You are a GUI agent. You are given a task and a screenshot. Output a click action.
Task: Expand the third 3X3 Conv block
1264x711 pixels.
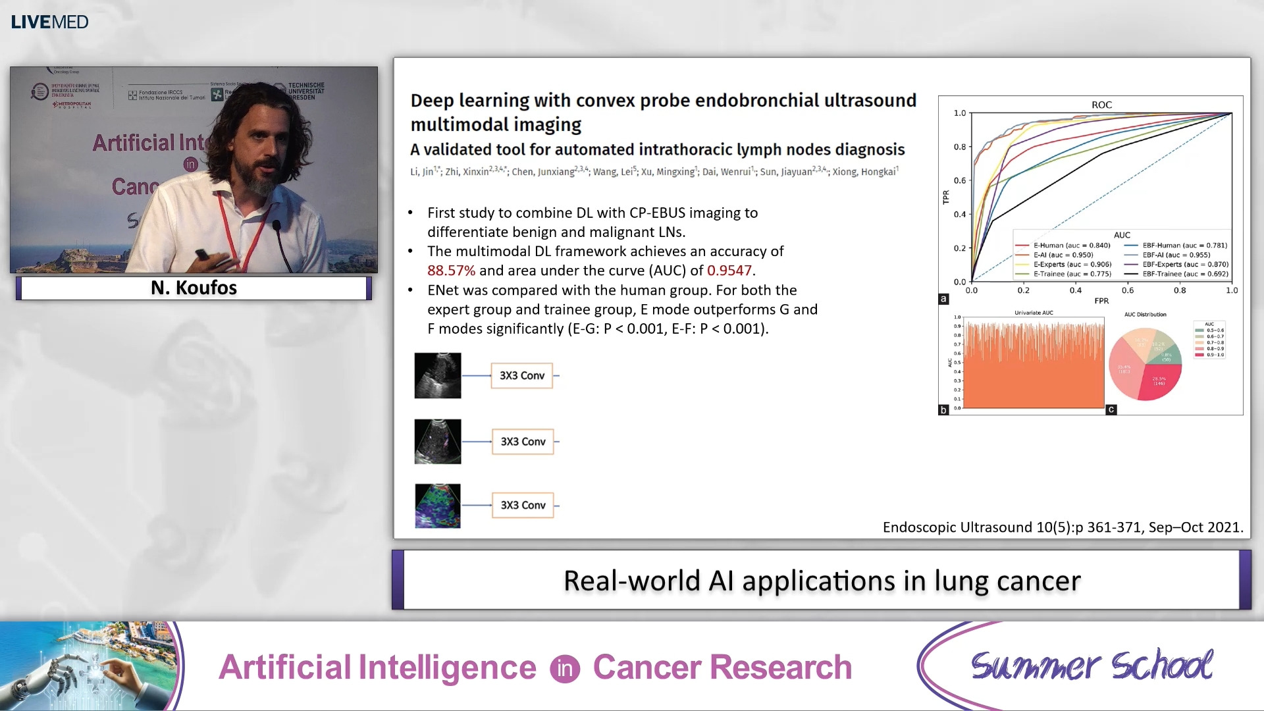coord(522,505)
